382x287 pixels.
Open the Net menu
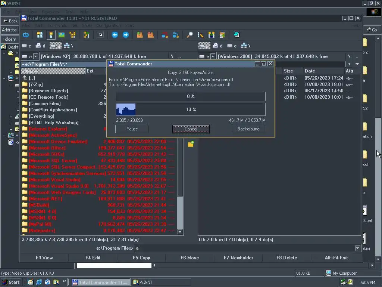tap(74, 25)
